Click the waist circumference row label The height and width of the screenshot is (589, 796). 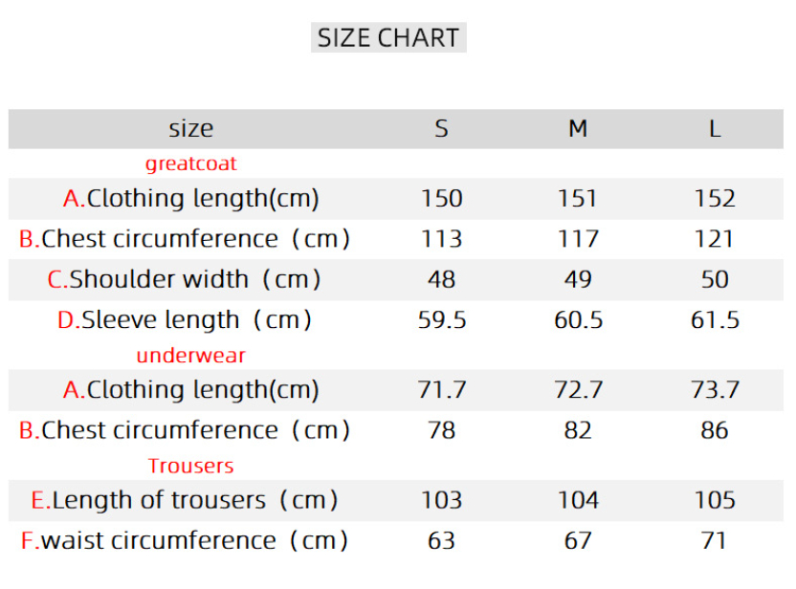click(x=185, y=540)
